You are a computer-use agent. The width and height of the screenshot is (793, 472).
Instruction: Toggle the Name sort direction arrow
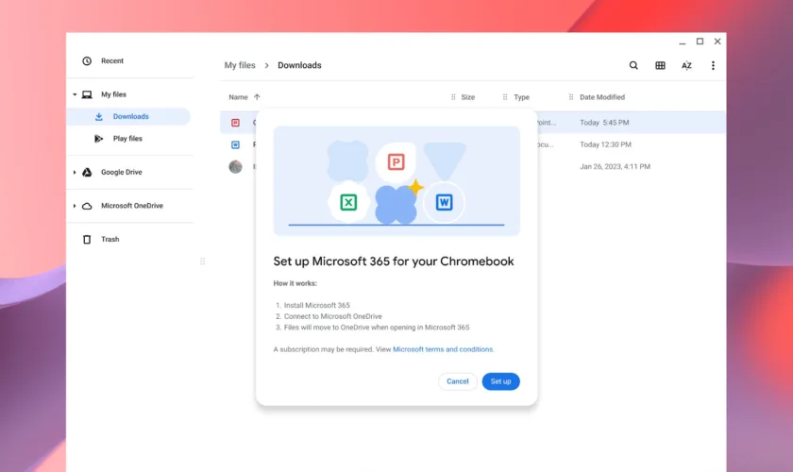[x=257, y=97]
